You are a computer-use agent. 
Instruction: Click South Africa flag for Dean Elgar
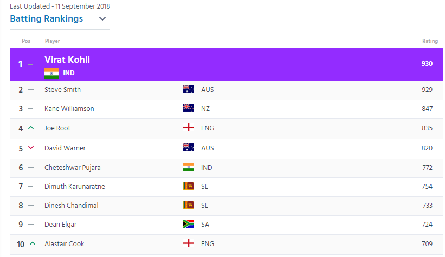click(189, 224)
